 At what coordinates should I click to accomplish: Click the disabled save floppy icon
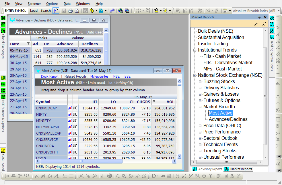coord(64,11)
